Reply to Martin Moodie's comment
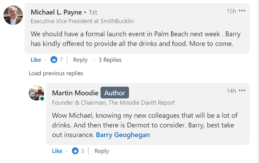The height and width of the screenshot is (163, 259). pyautogui.click(x=102, y=151)
